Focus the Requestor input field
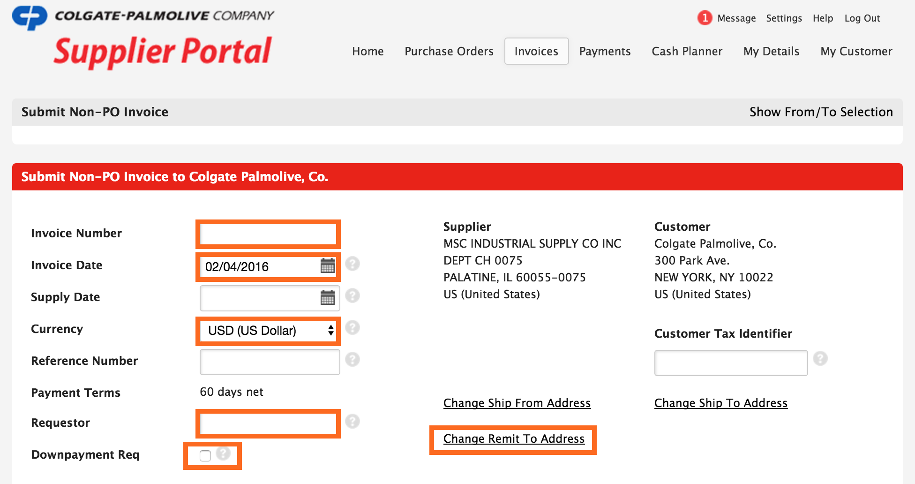The image size is (915, 484). (x=268, y=423)
